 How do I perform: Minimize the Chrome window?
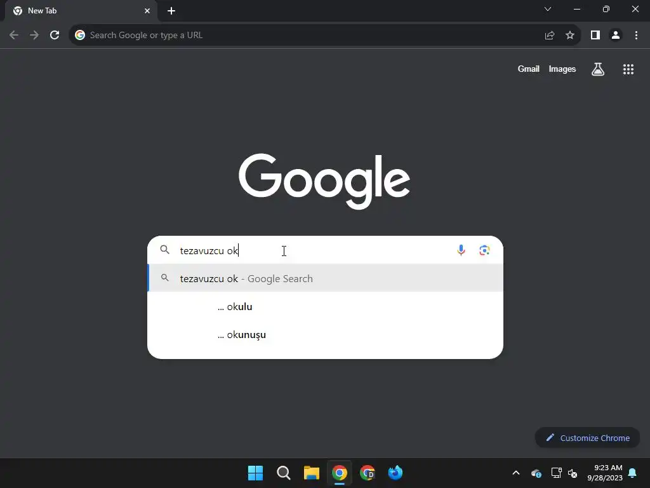tap(576, 9)
